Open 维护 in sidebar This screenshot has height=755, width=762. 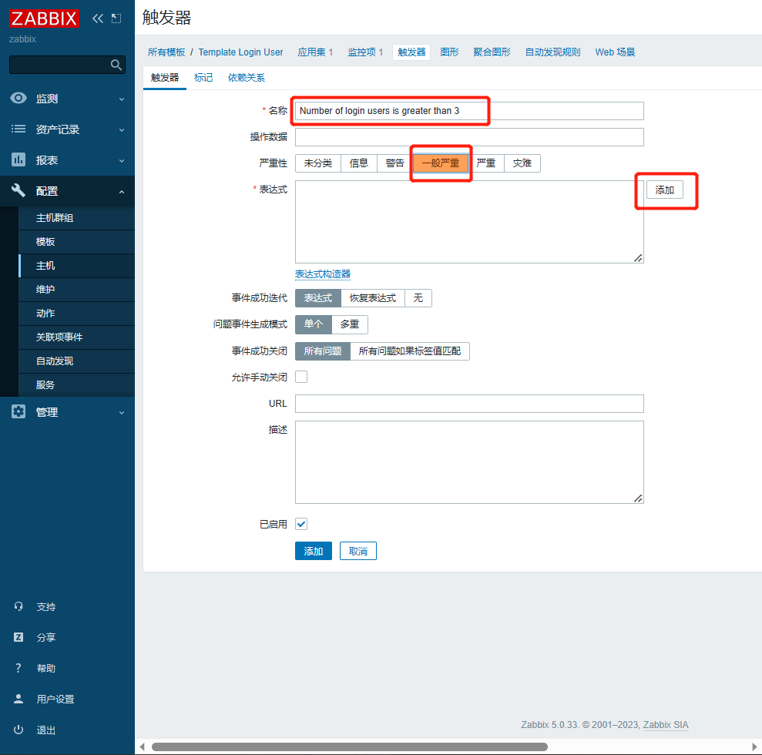tap(76, 289)
